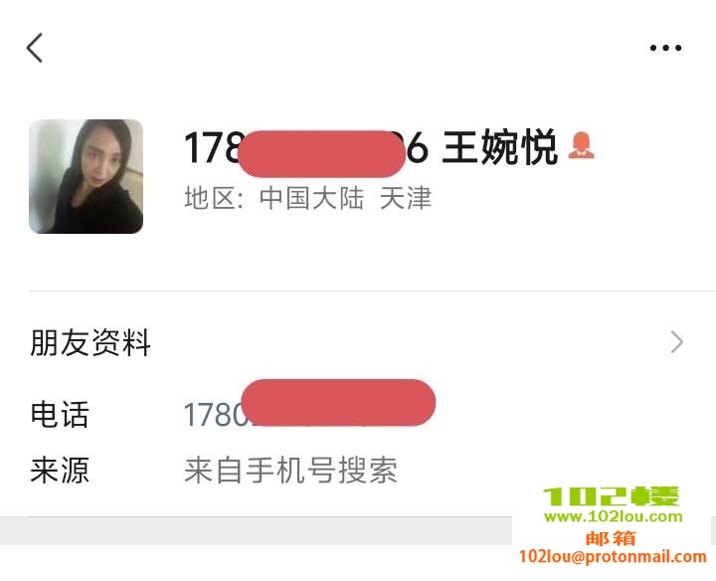Expand 朋友资料 with the right chevron
The image size is (716, 581).
(677, 342)
